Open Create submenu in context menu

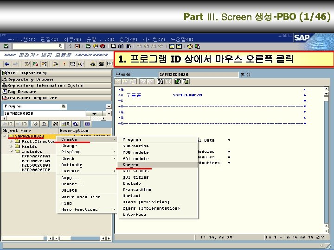pos(86,139)
